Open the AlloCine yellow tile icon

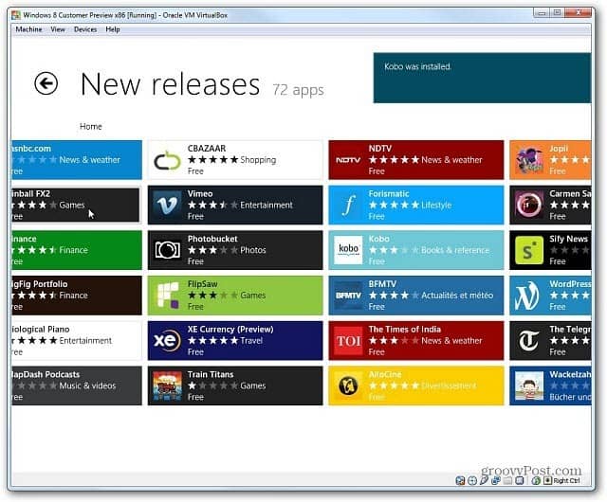348,386
